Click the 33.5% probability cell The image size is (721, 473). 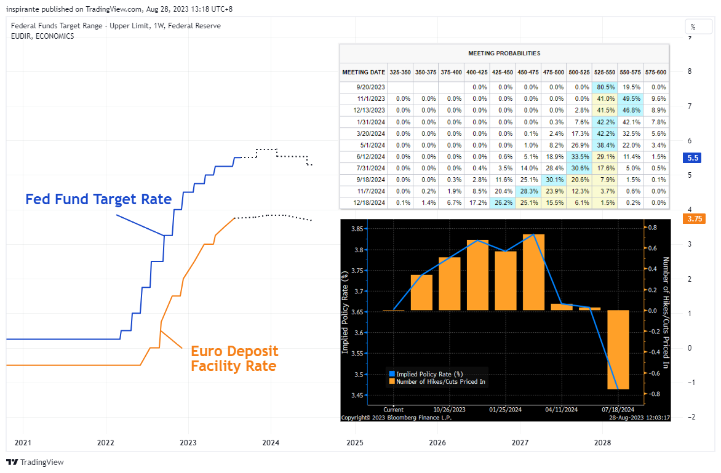(580, 156)
